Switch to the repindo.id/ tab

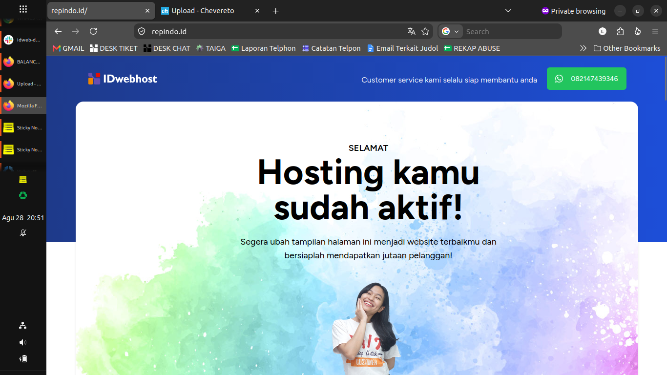click(101, 11)
